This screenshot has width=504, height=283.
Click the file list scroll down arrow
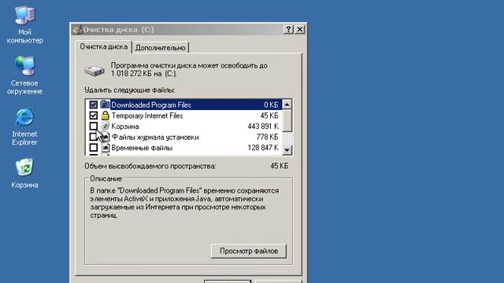[x=287, y=150]
